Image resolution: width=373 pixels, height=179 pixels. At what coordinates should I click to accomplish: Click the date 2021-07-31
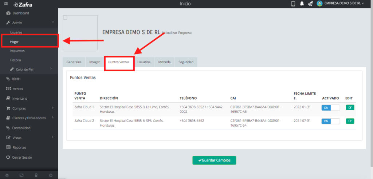pos(302,121)
